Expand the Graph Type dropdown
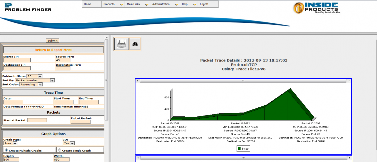Screen dimensions: 377x162 10,143
